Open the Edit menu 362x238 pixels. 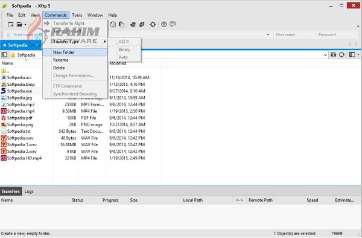coord(22,15)
